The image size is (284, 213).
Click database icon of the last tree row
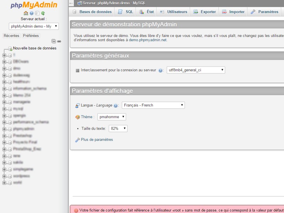coord(10,183)
